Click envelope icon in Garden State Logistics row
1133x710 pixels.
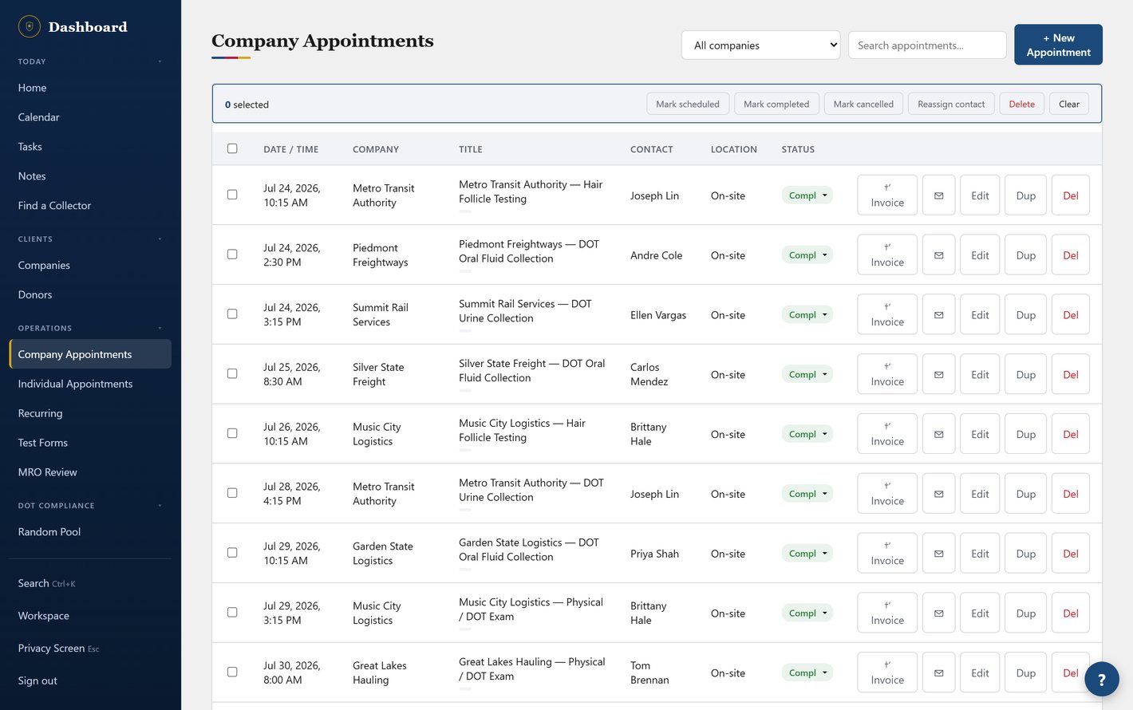pos(938,554)
